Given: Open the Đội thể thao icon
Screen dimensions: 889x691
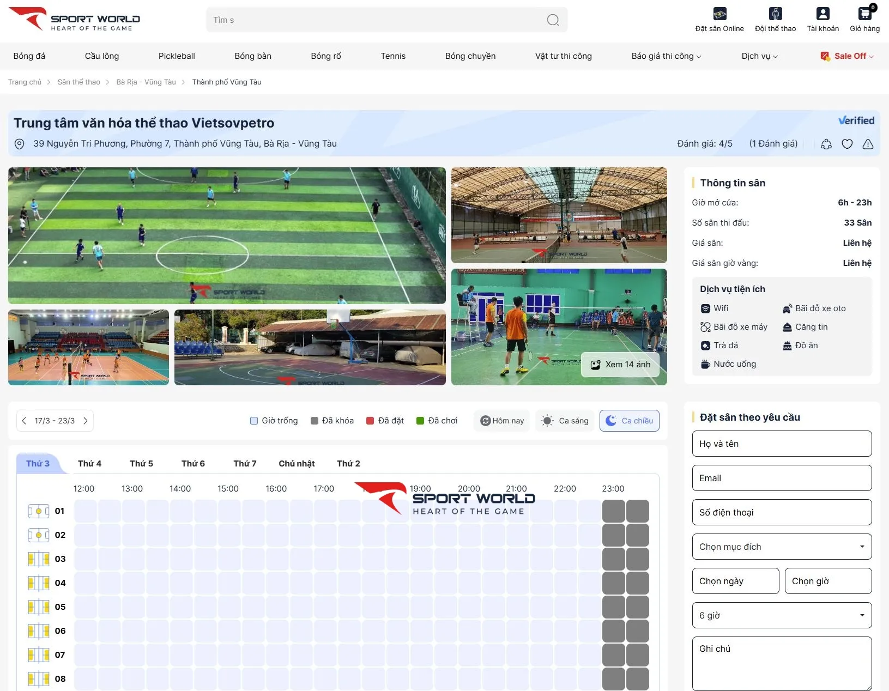Looking at the screenshot, I should [775, 15].
